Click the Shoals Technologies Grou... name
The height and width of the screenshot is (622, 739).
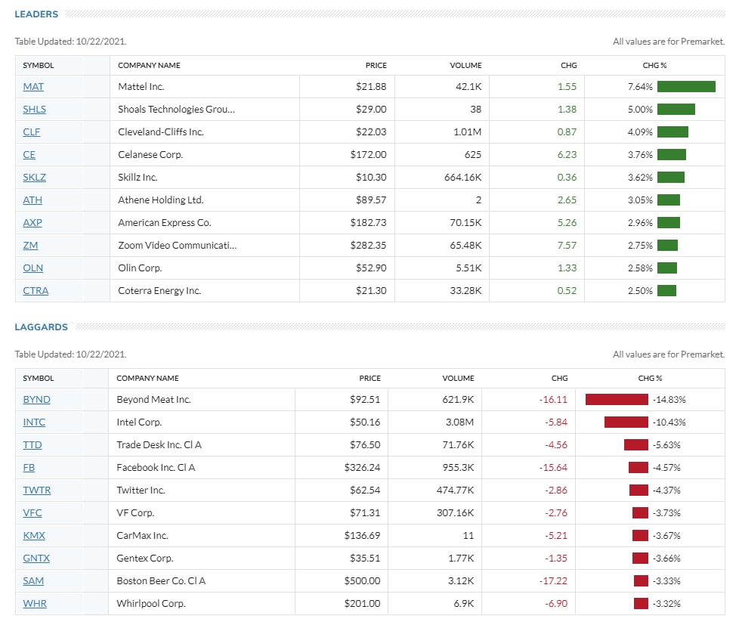[176, 110]
